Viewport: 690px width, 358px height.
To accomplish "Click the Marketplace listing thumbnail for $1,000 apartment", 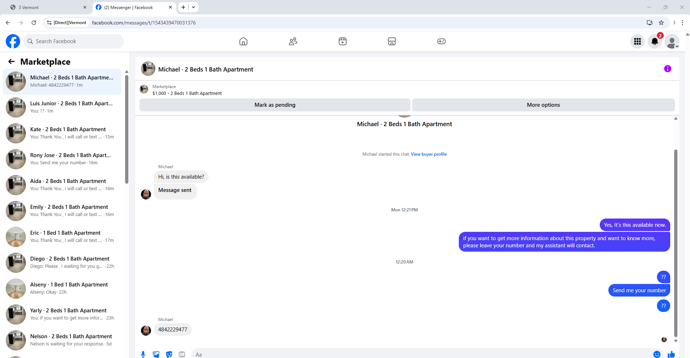I will pyautogui.click(x=144, y=89).
